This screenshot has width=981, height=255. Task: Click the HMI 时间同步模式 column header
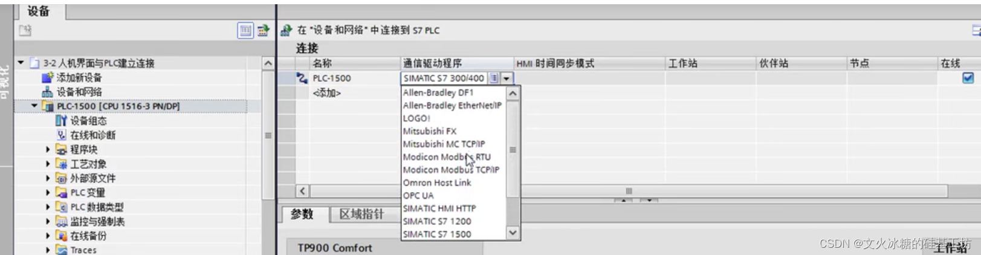[589, 63]
